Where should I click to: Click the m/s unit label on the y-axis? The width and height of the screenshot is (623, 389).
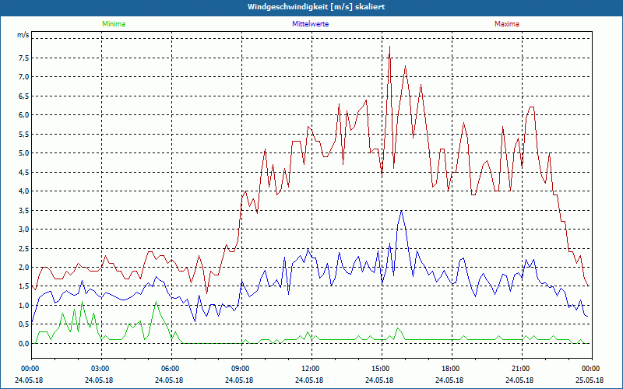23,35
